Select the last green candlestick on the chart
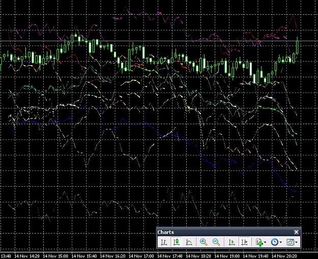The height and width of the screenshot is (259, 318). click(x=298, y=47)
